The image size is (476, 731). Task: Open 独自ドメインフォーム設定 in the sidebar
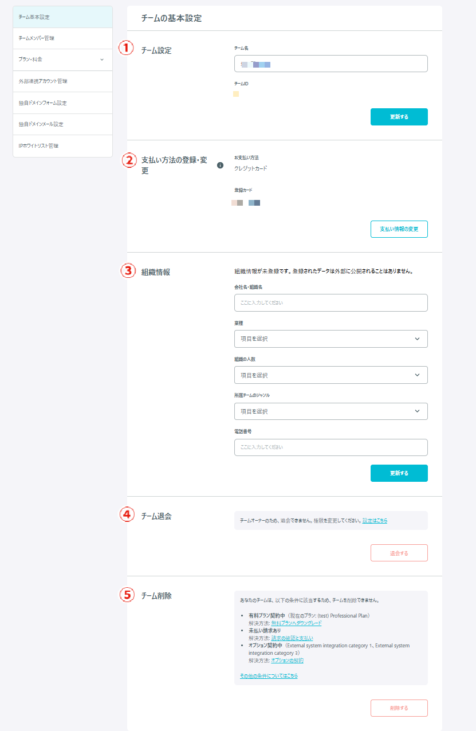[62, 103]
